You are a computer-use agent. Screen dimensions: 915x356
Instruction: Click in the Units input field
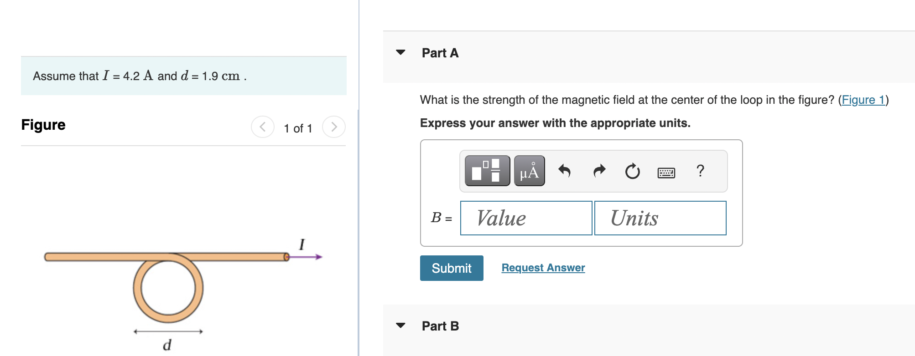(660, 218)
